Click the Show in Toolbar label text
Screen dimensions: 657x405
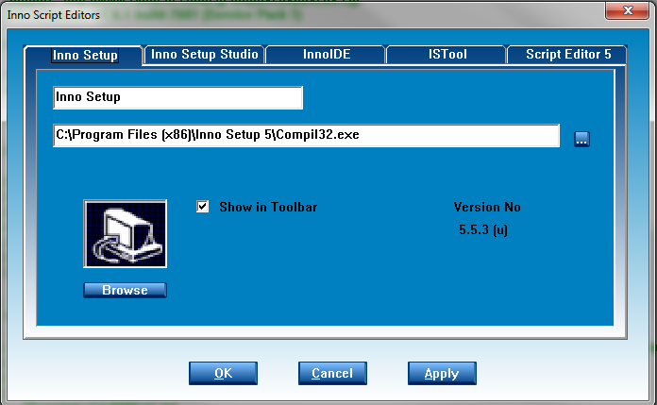[x=268, y=207]
